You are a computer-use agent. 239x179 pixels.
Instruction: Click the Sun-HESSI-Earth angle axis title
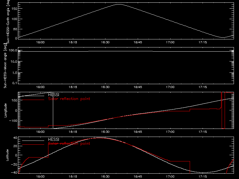coord(8,21)
